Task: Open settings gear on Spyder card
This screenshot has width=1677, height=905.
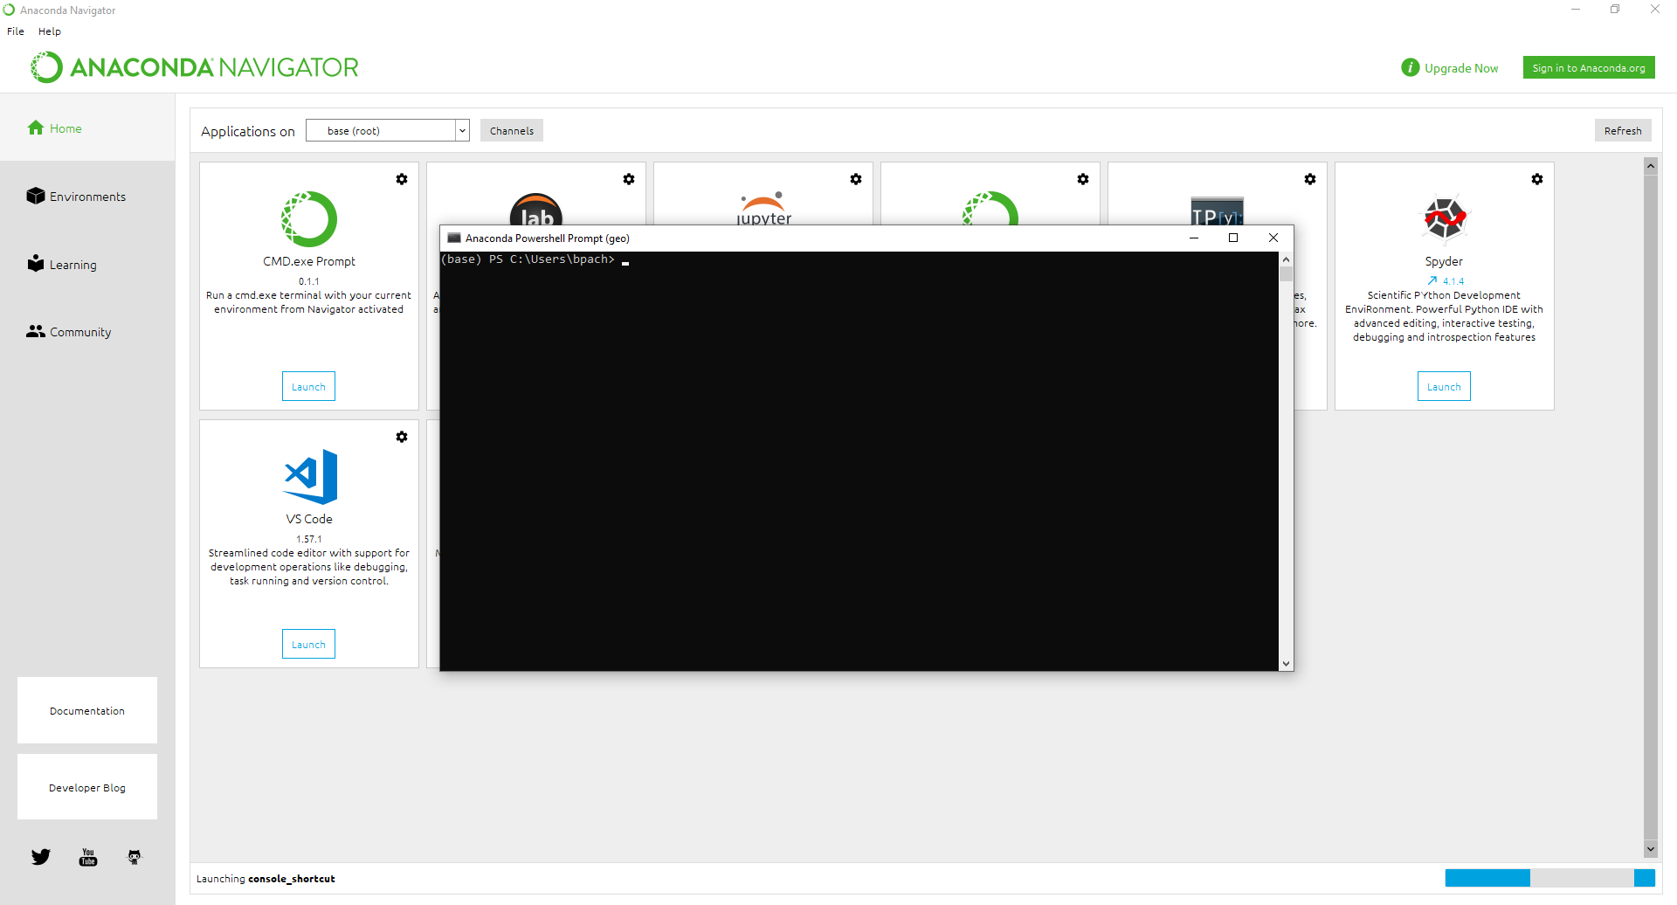Action: tap(1537, 179)
